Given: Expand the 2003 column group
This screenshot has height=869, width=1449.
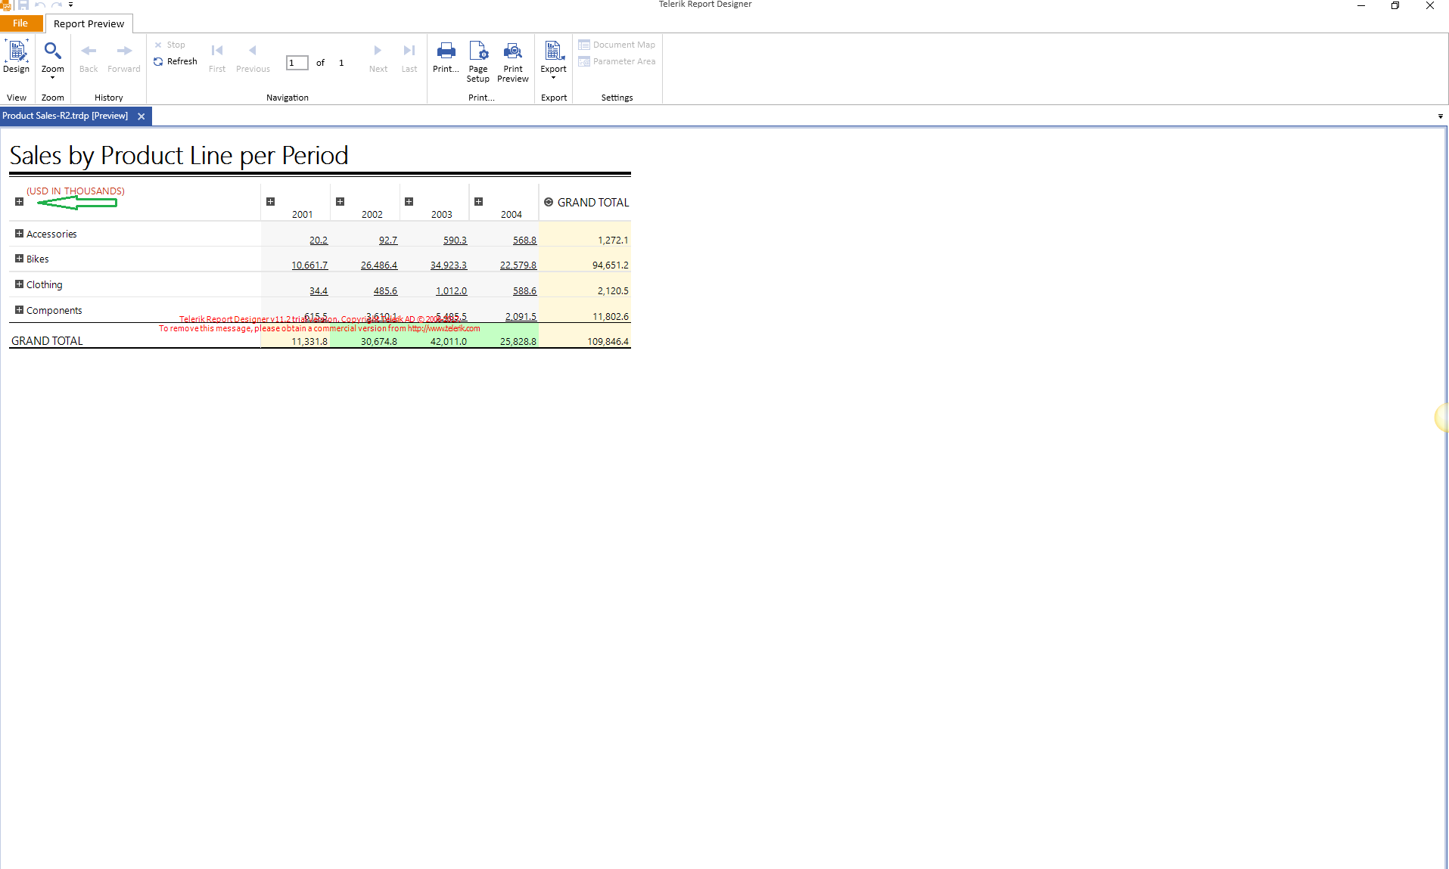Looking at the screenshot, I should [x=409, y=201].
